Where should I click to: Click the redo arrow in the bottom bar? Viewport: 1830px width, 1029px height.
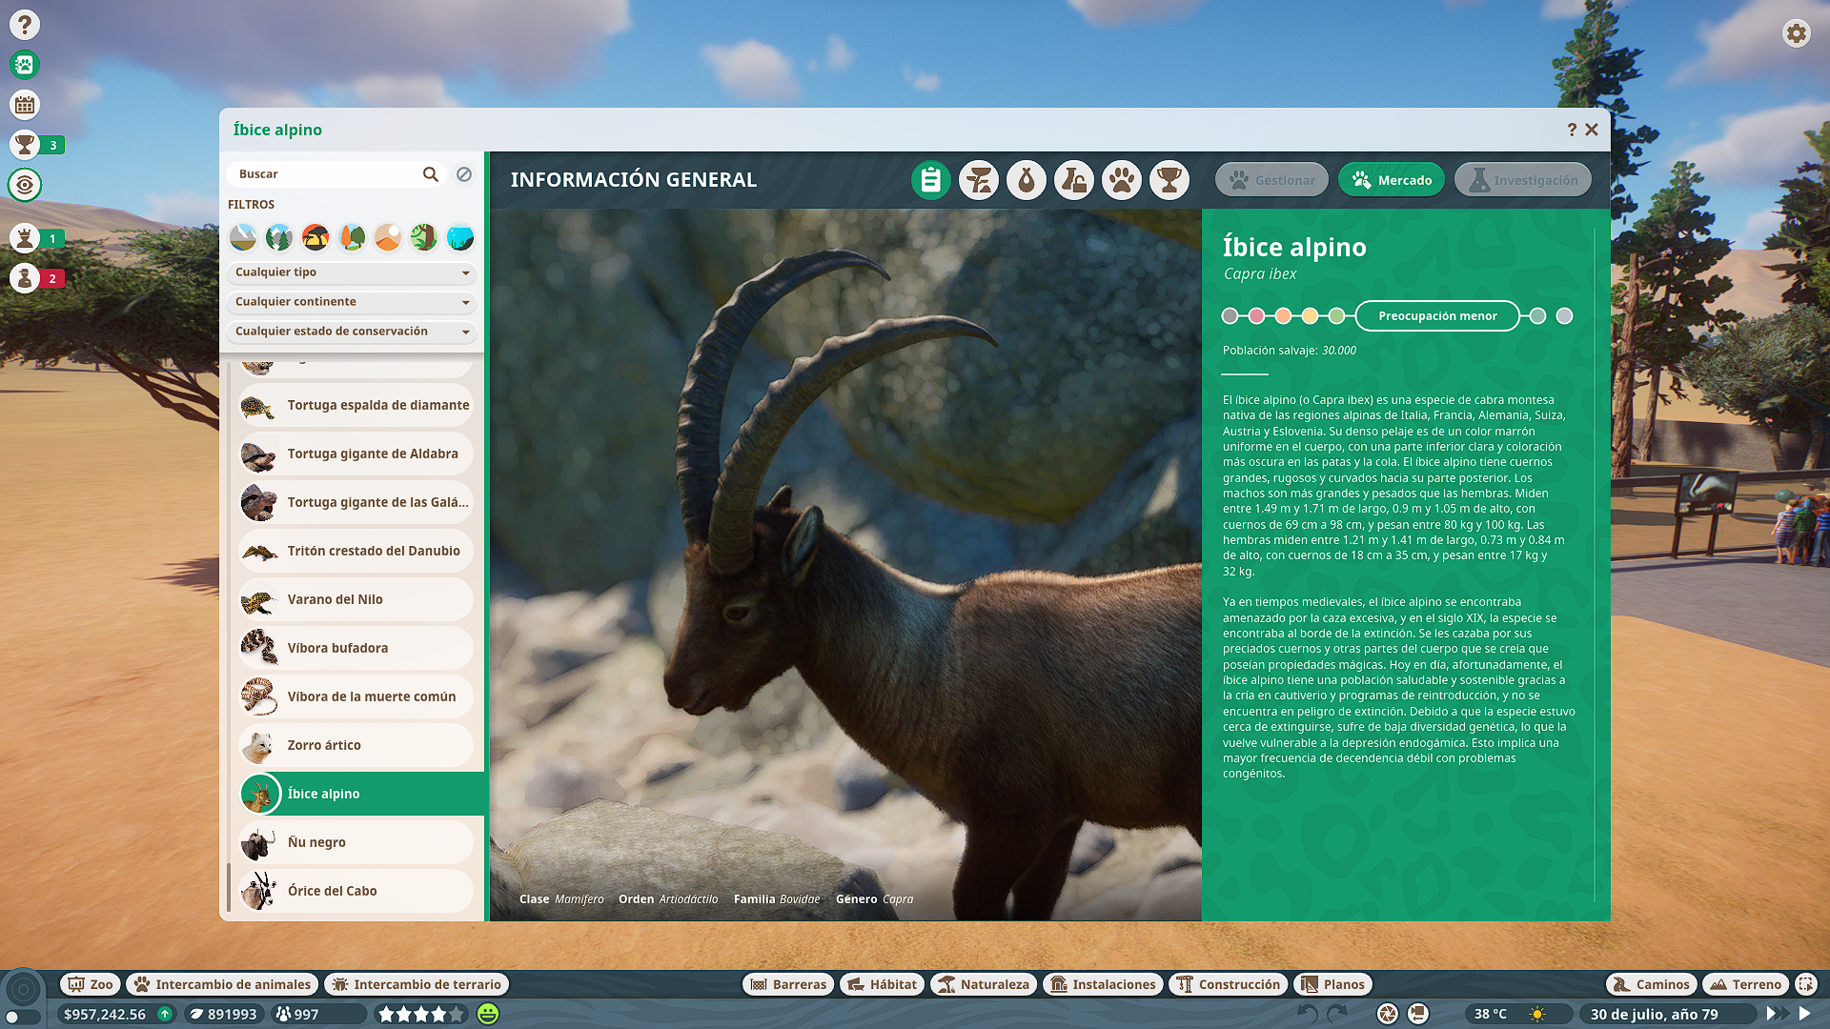[1338, 1014]
